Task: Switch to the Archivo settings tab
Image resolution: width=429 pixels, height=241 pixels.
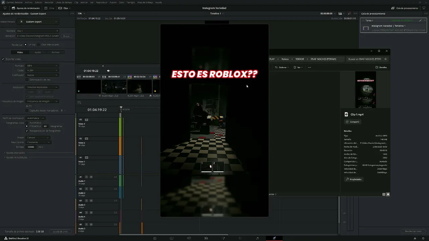Action: [55, 52]
